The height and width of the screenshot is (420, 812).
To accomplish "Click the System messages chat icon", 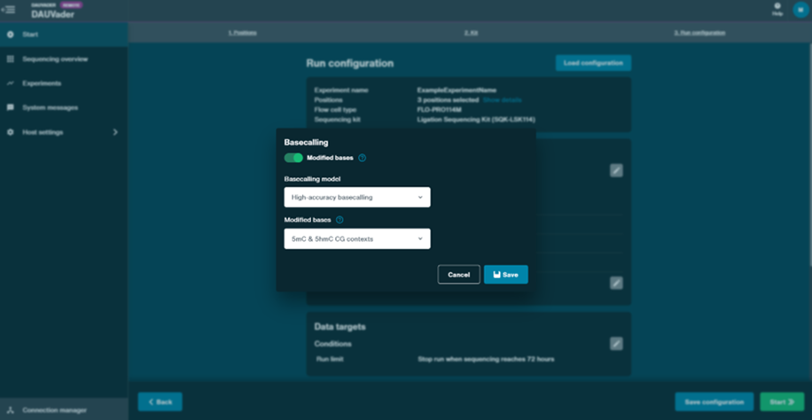I will (x=11, y=108).
